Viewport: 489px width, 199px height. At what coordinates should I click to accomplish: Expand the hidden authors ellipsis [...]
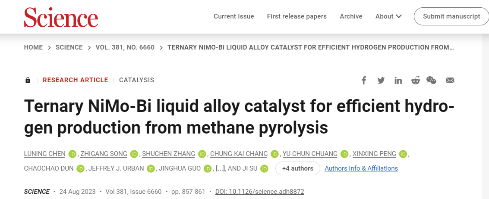coord(220,168)
